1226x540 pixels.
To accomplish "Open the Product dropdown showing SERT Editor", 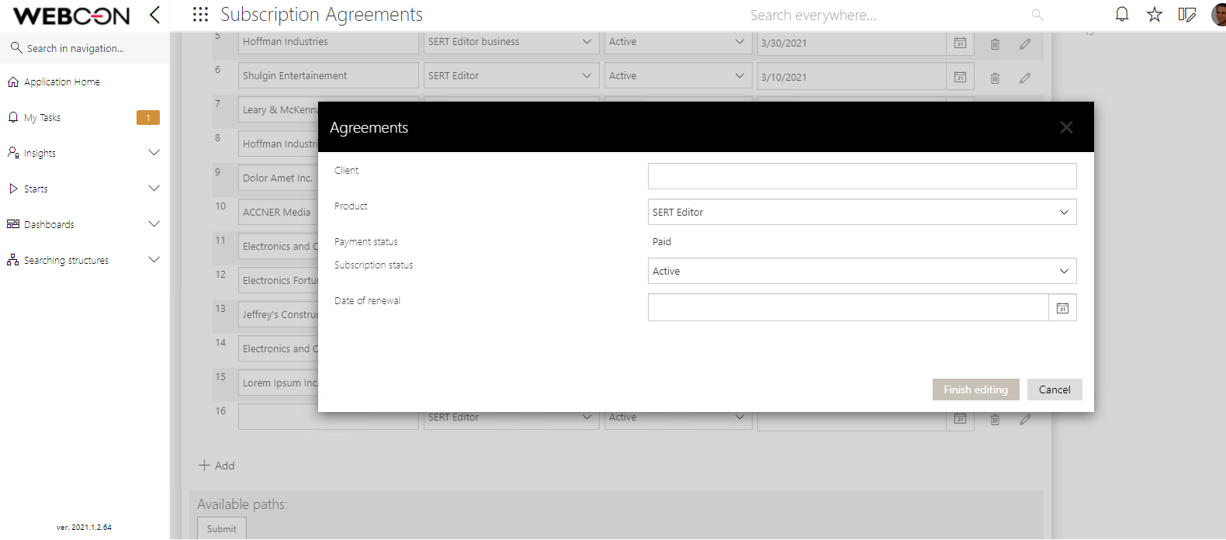I will coord(862,212).
